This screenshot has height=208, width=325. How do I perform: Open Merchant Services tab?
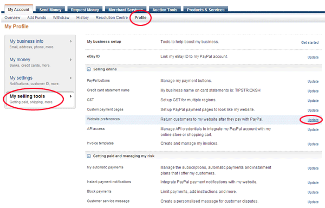[126, 10]
